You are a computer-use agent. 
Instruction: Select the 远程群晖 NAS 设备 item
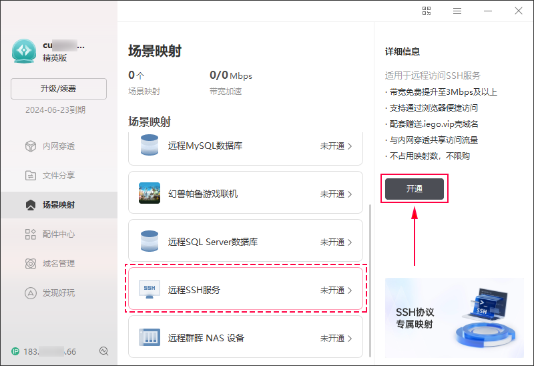coord(245,338)
